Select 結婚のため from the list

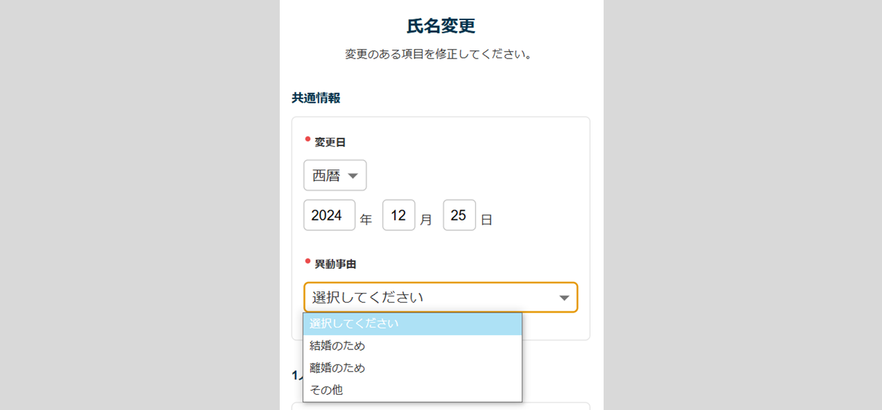click(x=413, y=346)
